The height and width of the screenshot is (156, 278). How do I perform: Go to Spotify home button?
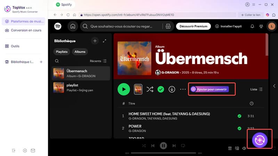pos(73,26)
